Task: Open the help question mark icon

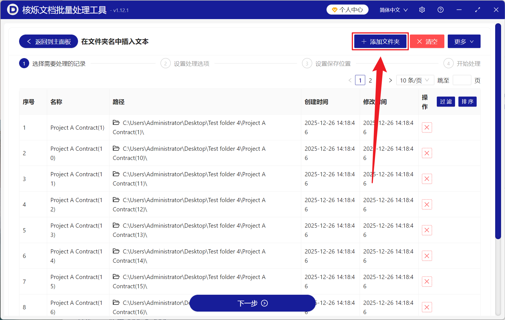Action: click(x=440, y=10)
